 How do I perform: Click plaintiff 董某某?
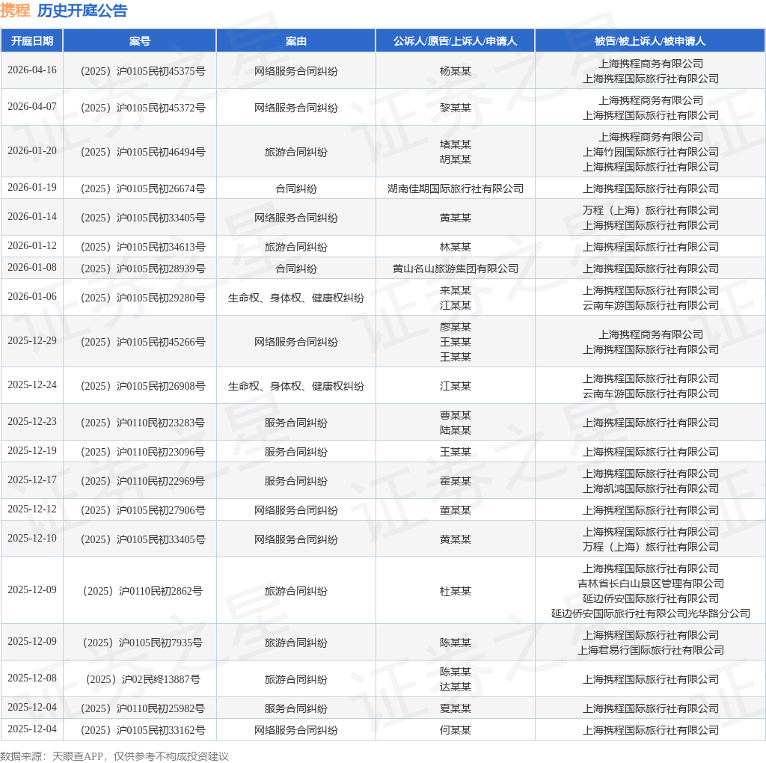pyautogui.click(x=456, y=510)
